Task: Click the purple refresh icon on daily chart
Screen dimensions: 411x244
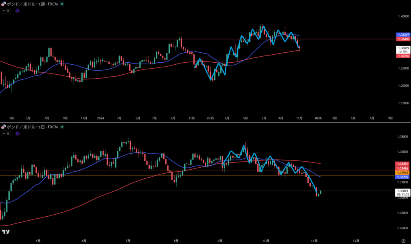Action: pos(17,133)
